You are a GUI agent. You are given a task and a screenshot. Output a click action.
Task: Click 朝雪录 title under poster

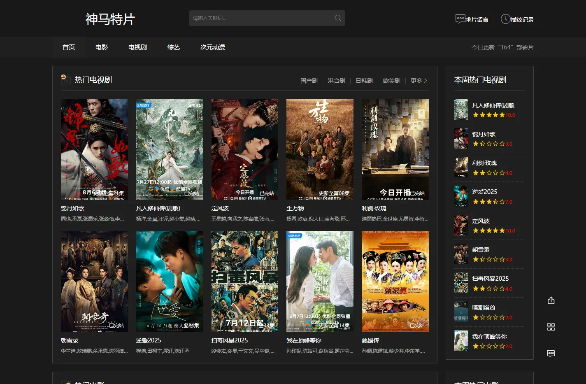(x=70, y=340)
